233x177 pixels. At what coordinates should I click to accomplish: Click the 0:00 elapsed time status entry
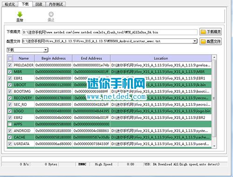point(130,164)
